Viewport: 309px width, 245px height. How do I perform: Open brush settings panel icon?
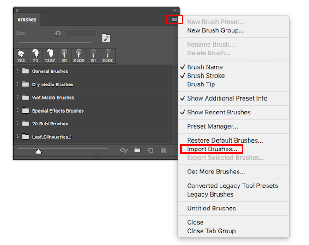coord(106,38)
